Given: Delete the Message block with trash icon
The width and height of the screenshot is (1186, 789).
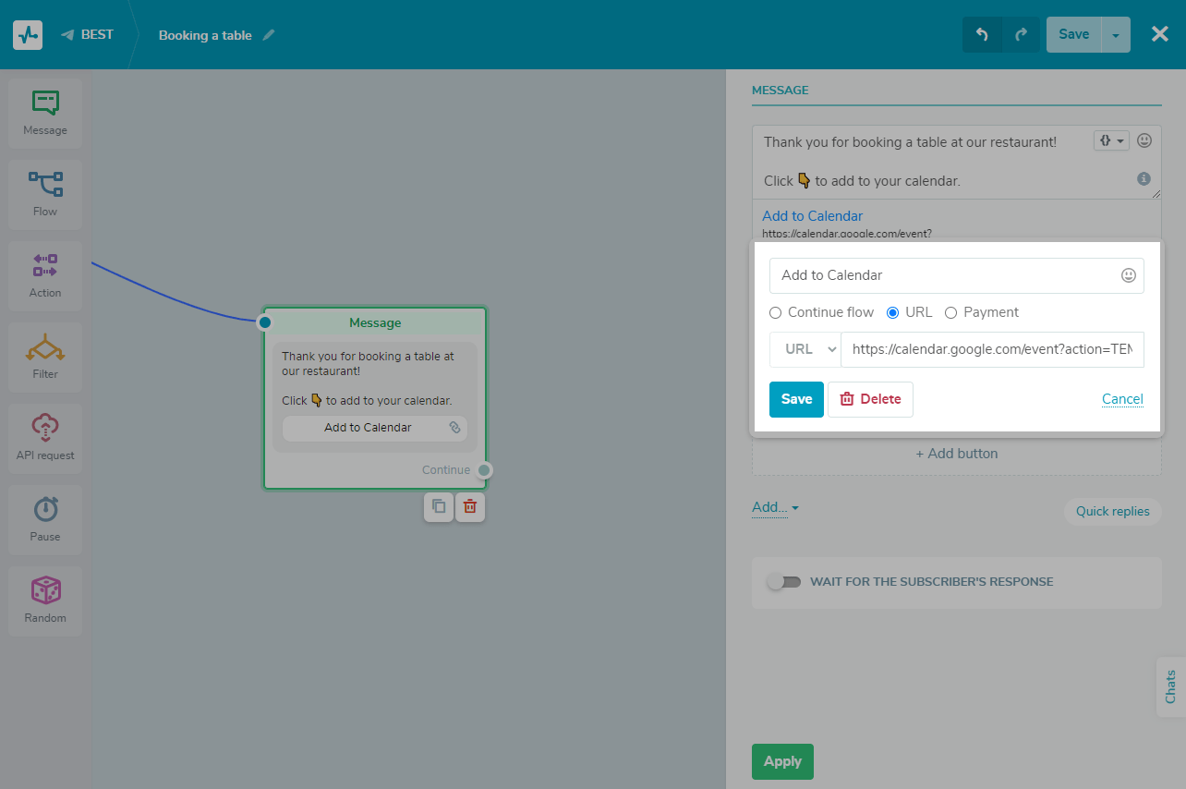Looking at the screenshot, I should click(x=470, y=506).
